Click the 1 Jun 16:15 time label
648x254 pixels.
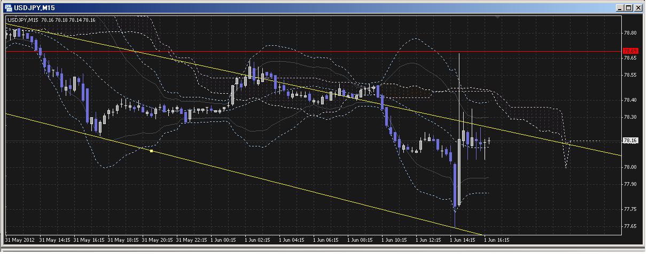click(497, 240)
